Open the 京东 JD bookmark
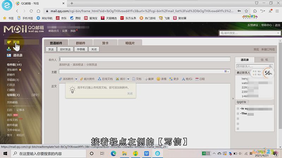 coord(61,18)
